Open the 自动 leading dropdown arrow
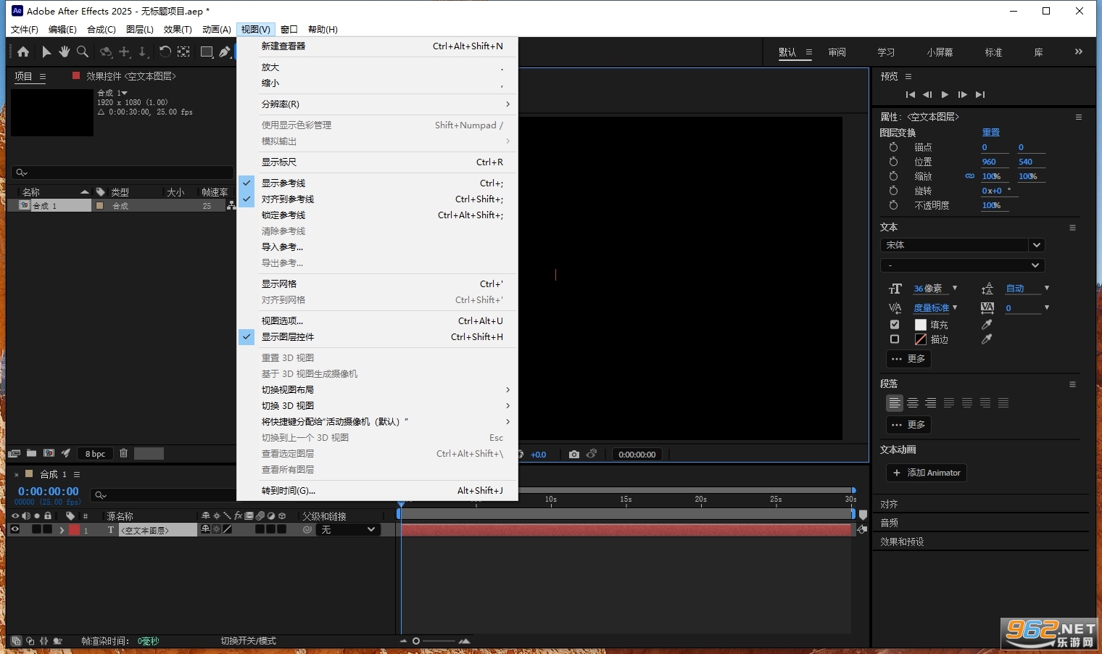 (x=1047, y=288)
